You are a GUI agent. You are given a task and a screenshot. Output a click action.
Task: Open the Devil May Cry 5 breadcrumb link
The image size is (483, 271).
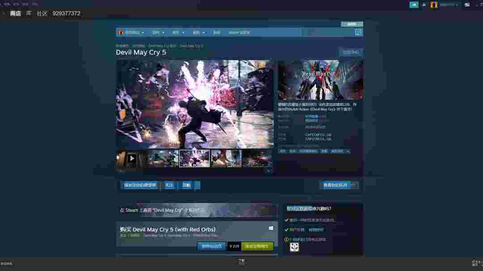tap(191, 46)
